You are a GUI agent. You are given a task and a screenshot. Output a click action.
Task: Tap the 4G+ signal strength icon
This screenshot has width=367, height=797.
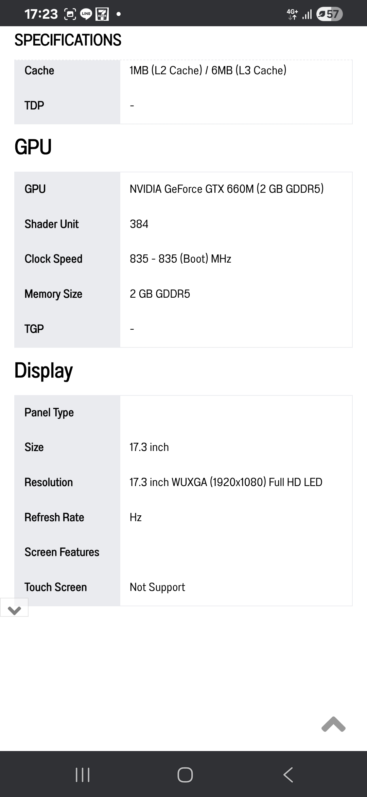(299, 14)
